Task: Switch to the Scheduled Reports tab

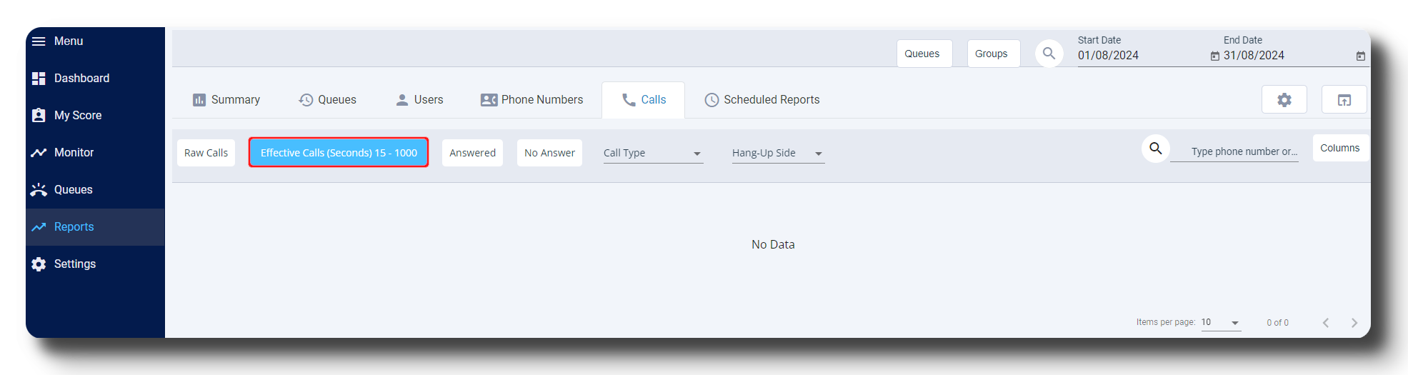Action: tap(762, 100)
